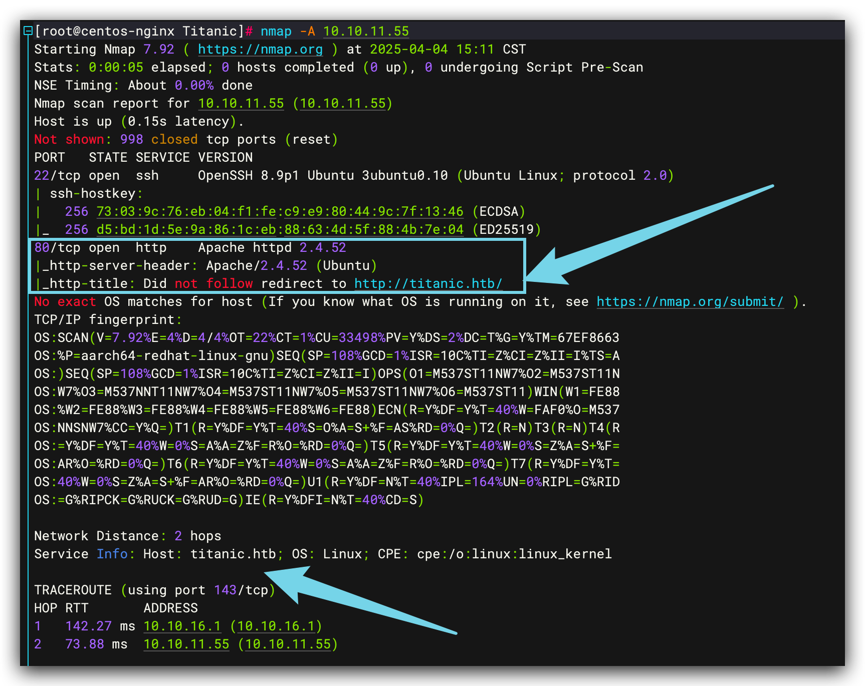Click 'titanic.htb' in the Service Info line
The width and height of the screenshot is (865, 686).
(x=233, y=554)
